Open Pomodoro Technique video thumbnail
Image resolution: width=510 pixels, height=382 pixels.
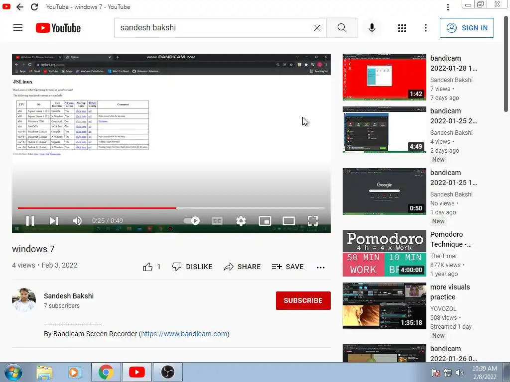pos(384,253)
